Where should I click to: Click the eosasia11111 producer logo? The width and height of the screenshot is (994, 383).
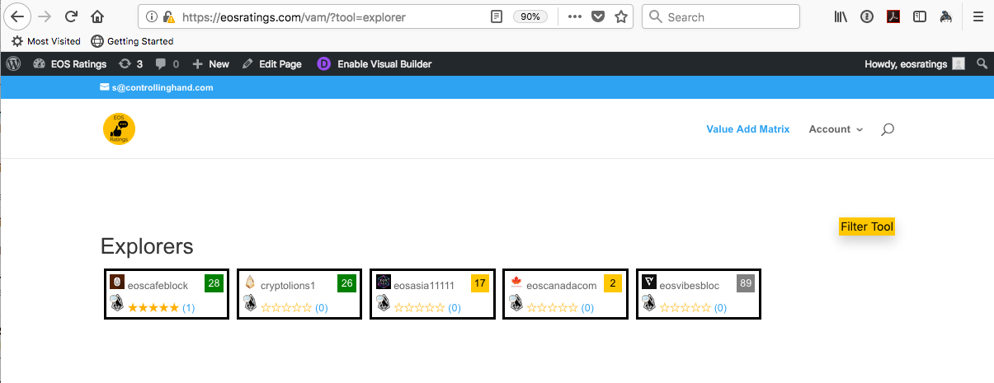click(383, 282)
